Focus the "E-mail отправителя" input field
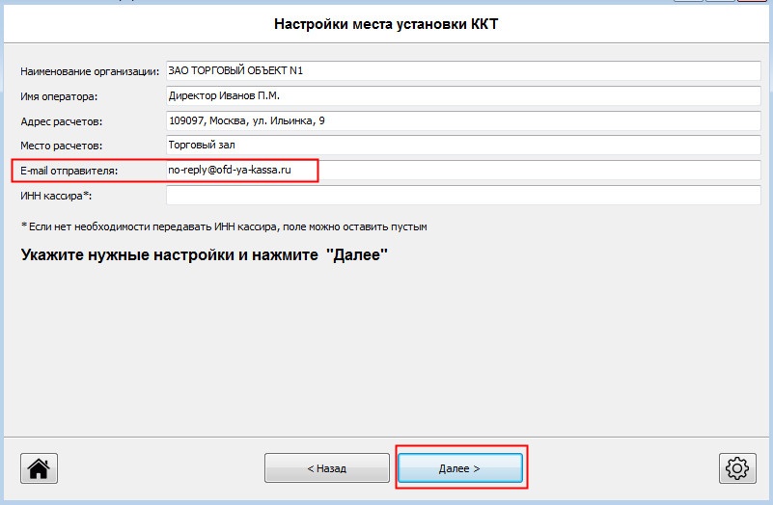The image size is (773, 505). 463,171
